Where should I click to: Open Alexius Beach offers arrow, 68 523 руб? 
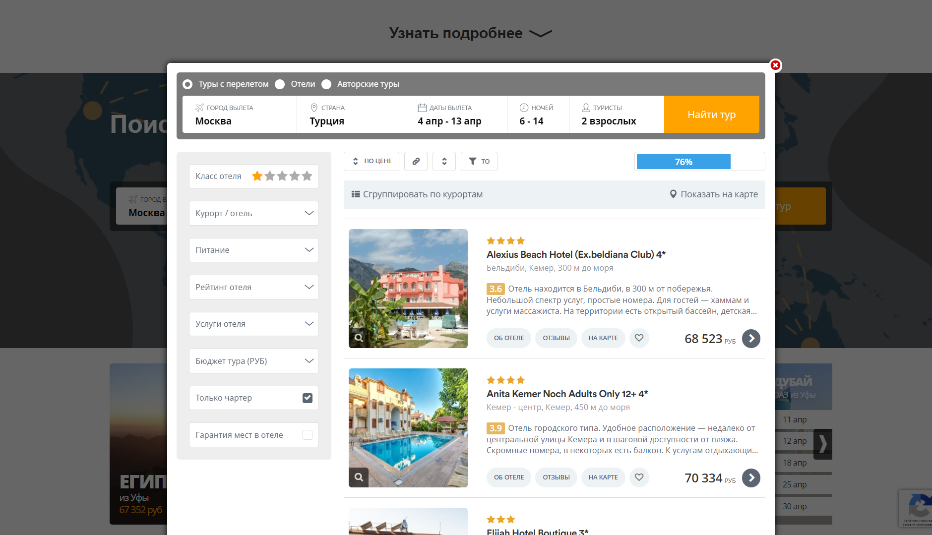point(751,339)
